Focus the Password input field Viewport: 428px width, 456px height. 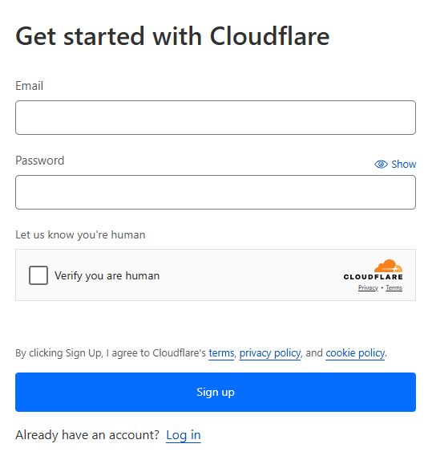coord(216,192)
